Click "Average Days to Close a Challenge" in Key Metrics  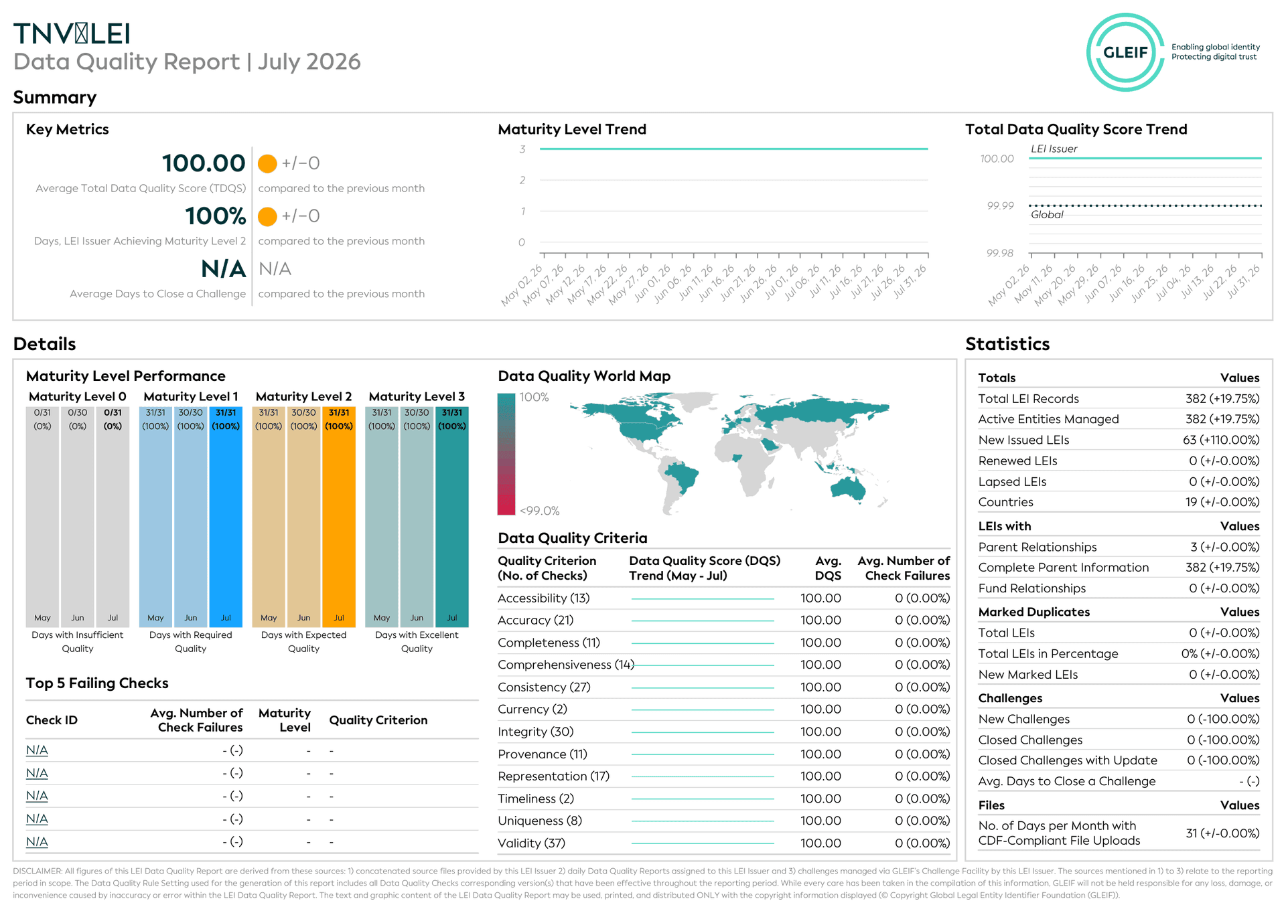click(157, 294)
